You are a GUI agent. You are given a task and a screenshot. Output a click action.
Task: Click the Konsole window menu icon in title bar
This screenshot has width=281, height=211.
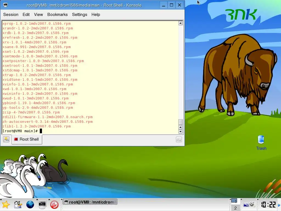(x=5, y=5)
